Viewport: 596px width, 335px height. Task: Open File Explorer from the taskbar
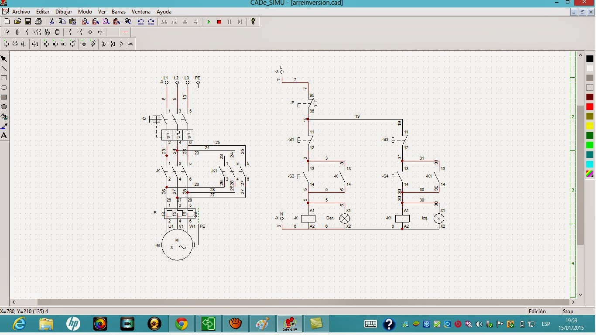[46, 324]
